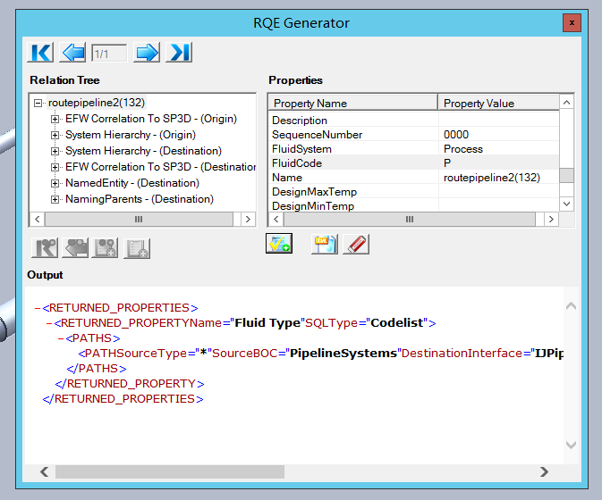Click the routepipeline2(132) name value
The image size is (602, 500).
pos(492,178)
